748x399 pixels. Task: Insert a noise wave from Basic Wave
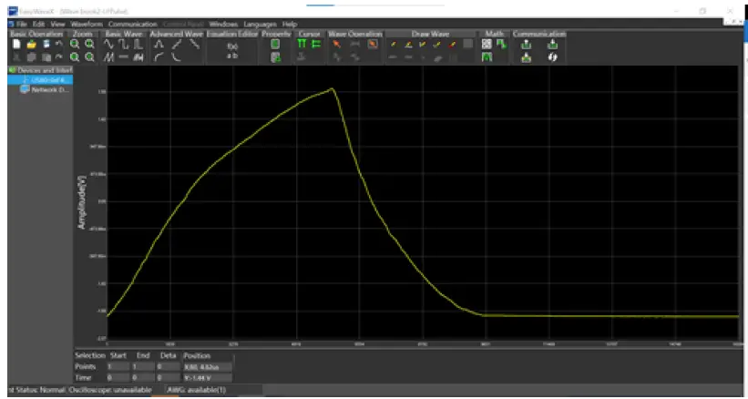coord(138,57)
